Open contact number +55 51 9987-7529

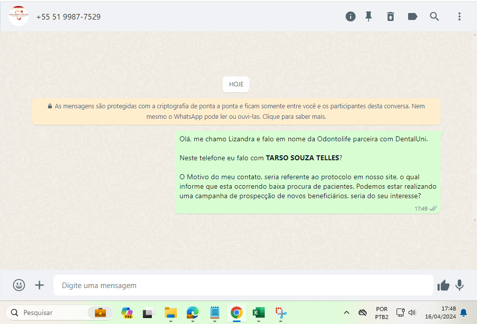(68, 16)
